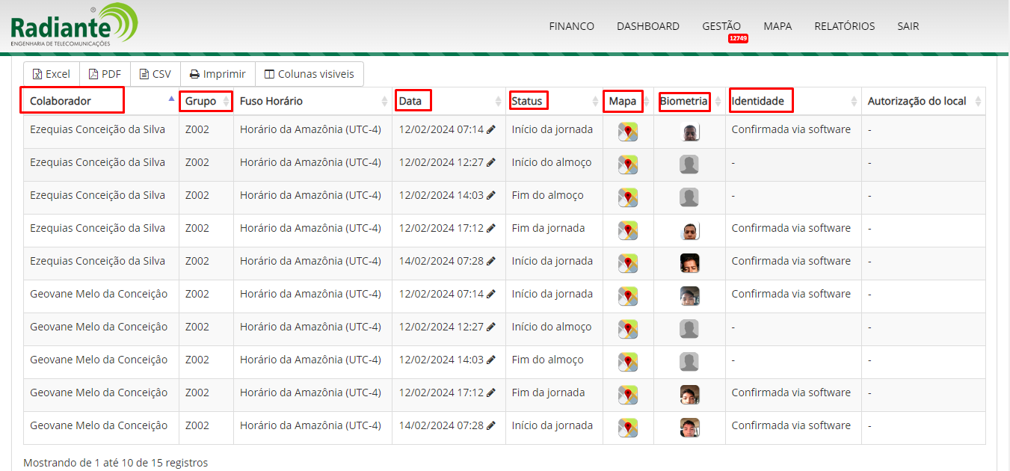Open map icon for Geovane Início do almoço row
Viewport: 1010px width, 471px height.
[628, 330]
